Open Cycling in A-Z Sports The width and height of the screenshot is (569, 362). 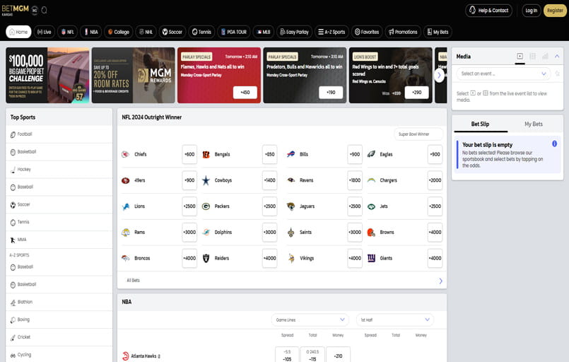pyautogui.click(x=59, y=355)
